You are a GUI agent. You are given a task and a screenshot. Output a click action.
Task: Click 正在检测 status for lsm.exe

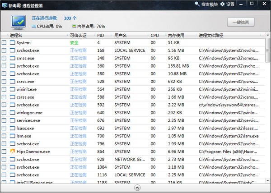[79, 136]
